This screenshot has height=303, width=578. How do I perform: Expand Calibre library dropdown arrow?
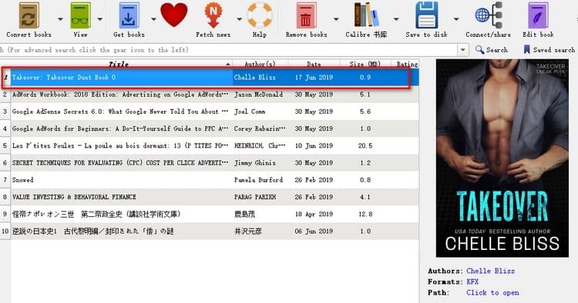coord(396,19)
